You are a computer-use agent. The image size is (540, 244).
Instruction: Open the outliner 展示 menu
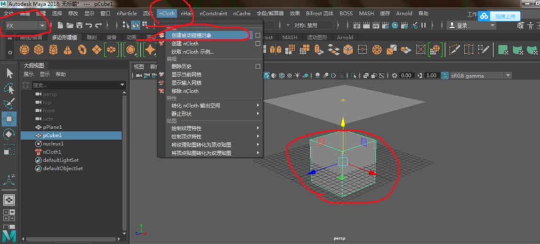[29, 74]
